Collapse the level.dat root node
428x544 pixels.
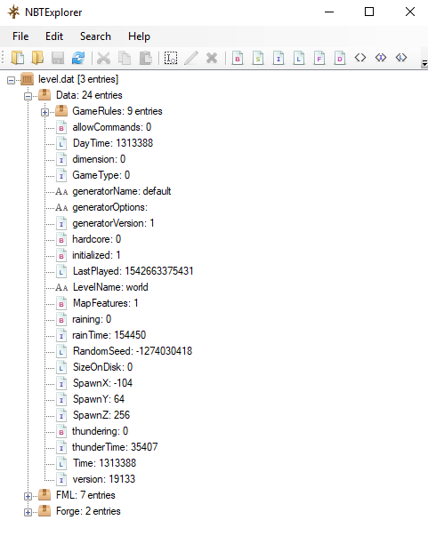[x=11, y=81]
